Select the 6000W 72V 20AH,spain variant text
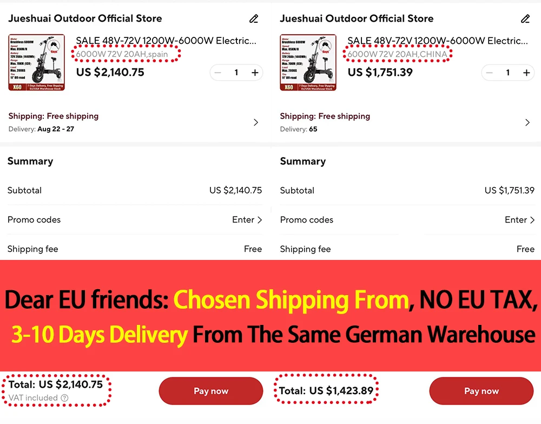541x424 pixels. pyautogui.click(x=122, y=54)
